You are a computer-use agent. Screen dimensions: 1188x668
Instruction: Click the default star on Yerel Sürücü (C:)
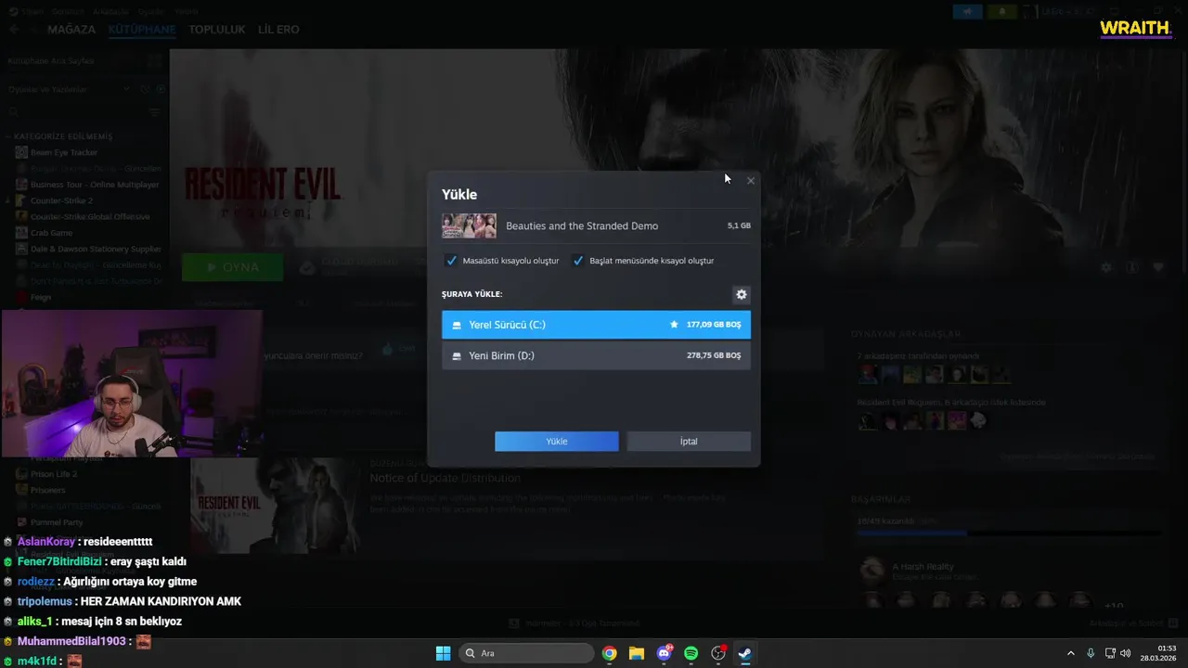[674, 325]
